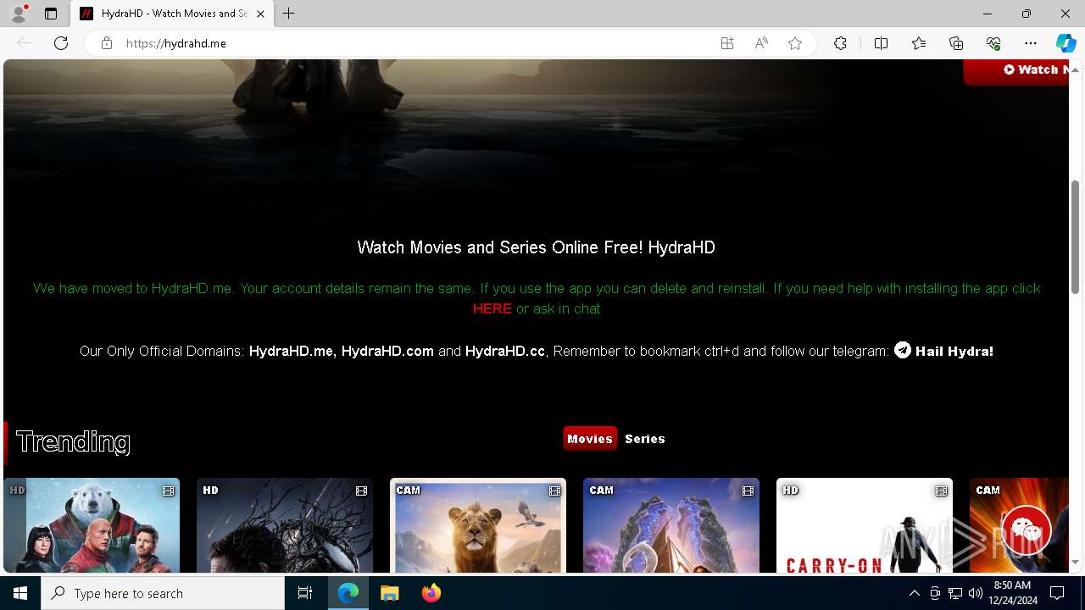The width and height of the screenshot is (1085, 610).
Task: Click the HydraHD.me official domain text
Action: (292, 351)
